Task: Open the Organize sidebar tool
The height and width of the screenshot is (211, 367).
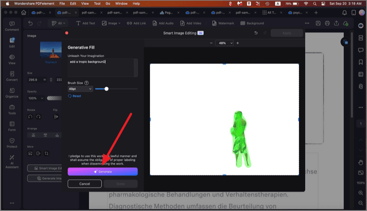Action: tap(12, 93)
